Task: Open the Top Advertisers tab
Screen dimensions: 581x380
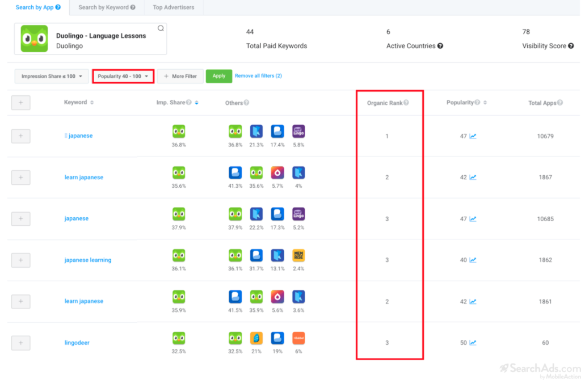Action: [173, 7]
